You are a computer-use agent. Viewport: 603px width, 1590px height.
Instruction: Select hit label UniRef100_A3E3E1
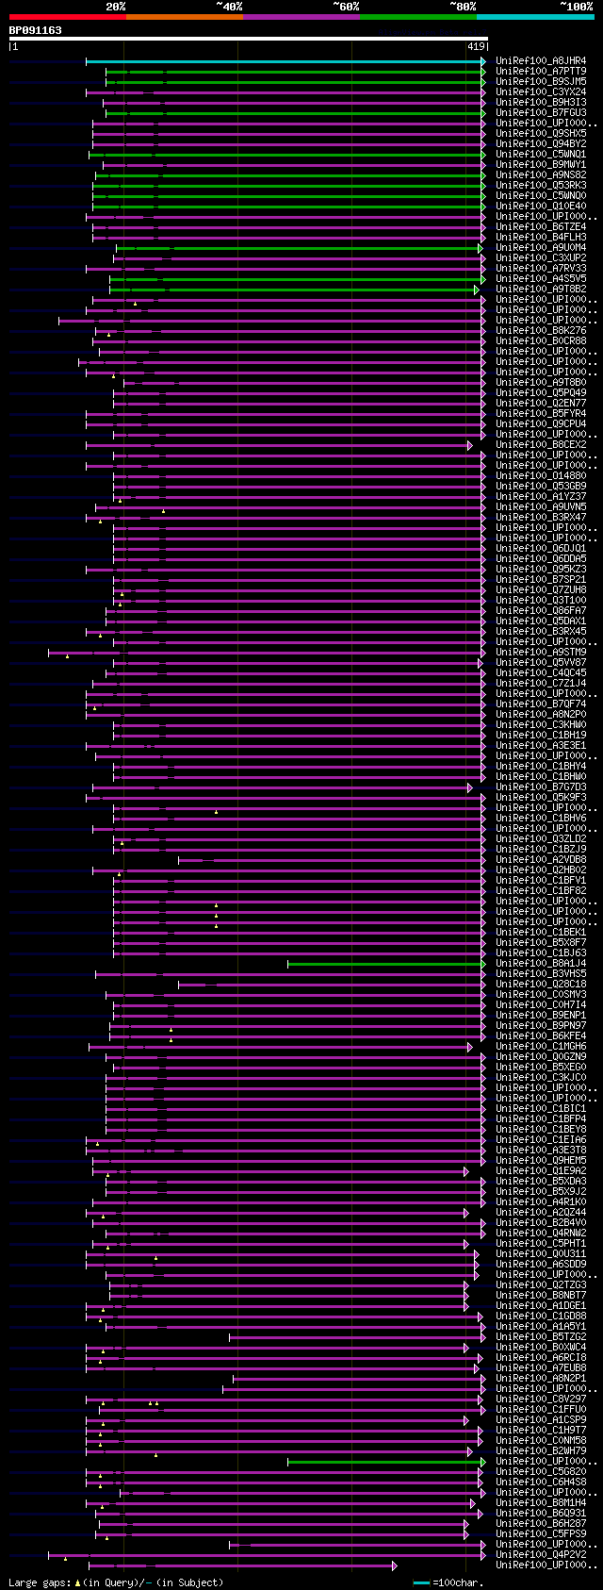tap(541, 746)
